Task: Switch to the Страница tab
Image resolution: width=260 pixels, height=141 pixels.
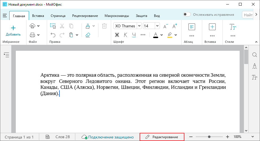Action: click(x=58, y=16)
